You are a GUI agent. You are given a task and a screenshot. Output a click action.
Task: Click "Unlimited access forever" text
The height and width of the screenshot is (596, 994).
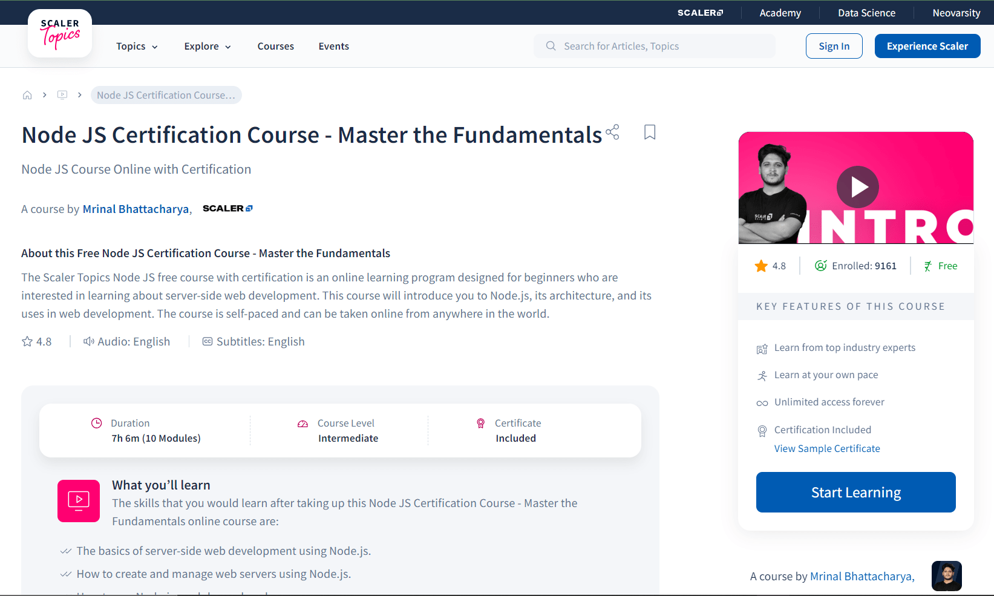[x=829, y=402]
